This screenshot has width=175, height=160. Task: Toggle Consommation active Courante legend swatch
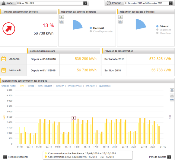pyautogui.click(x=46, y=157)
